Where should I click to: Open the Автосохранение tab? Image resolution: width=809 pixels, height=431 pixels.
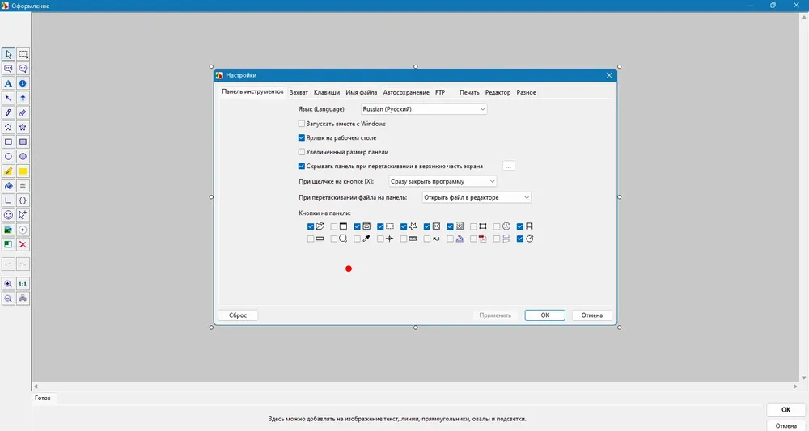click(x=406, y=93)
